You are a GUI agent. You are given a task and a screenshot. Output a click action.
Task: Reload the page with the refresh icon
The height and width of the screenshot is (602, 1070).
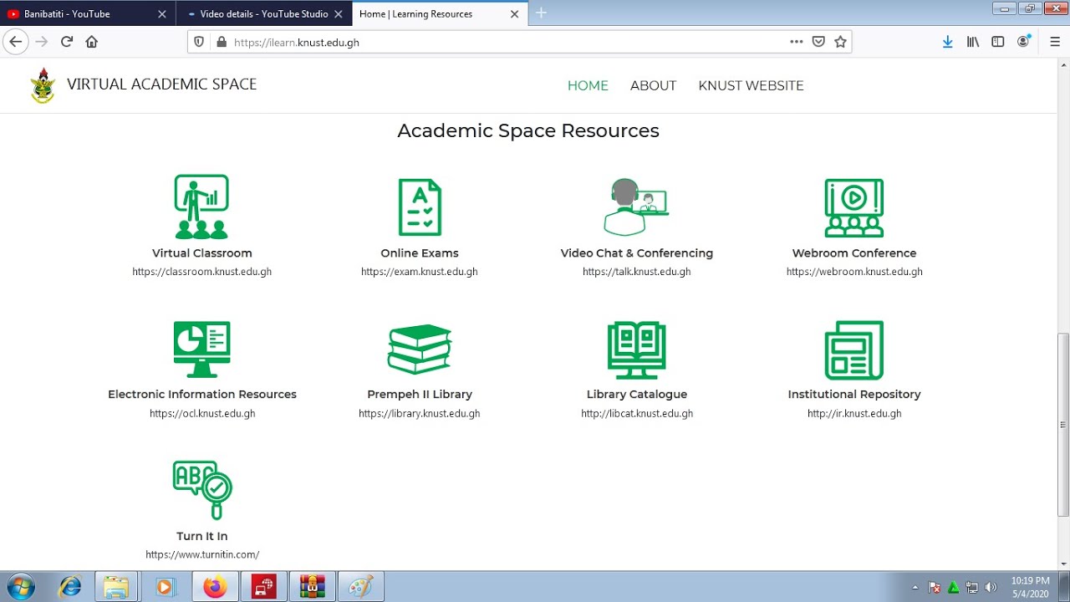point(67,42)
